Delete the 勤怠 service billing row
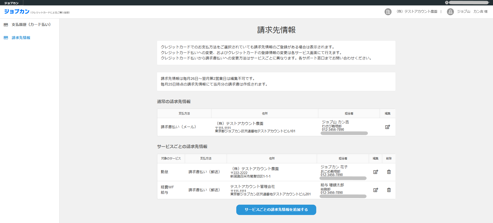 point(389,172)
